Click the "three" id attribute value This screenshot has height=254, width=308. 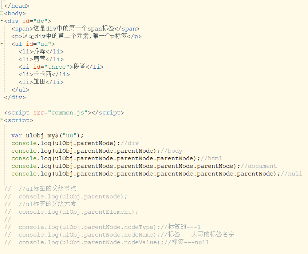pos(57,67)
